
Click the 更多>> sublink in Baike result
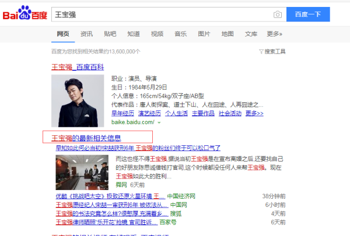pyautogui.click(x=254, y=113)
